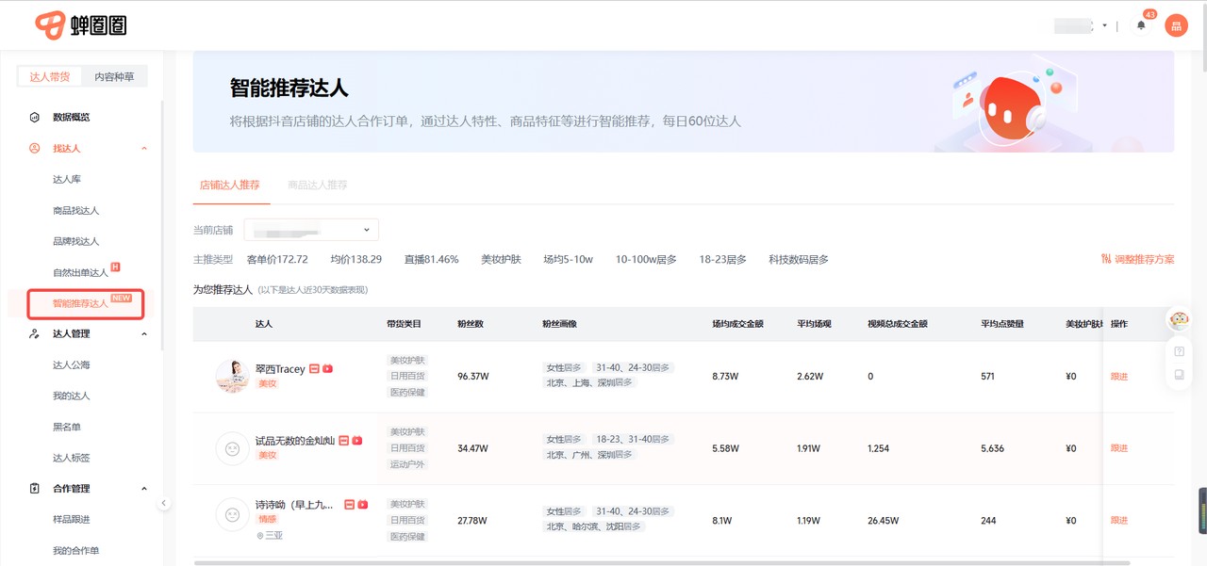Open 诗诗呦's placeholder avatar
This screenshot has width=1207, height=566.
pos(232,515)
